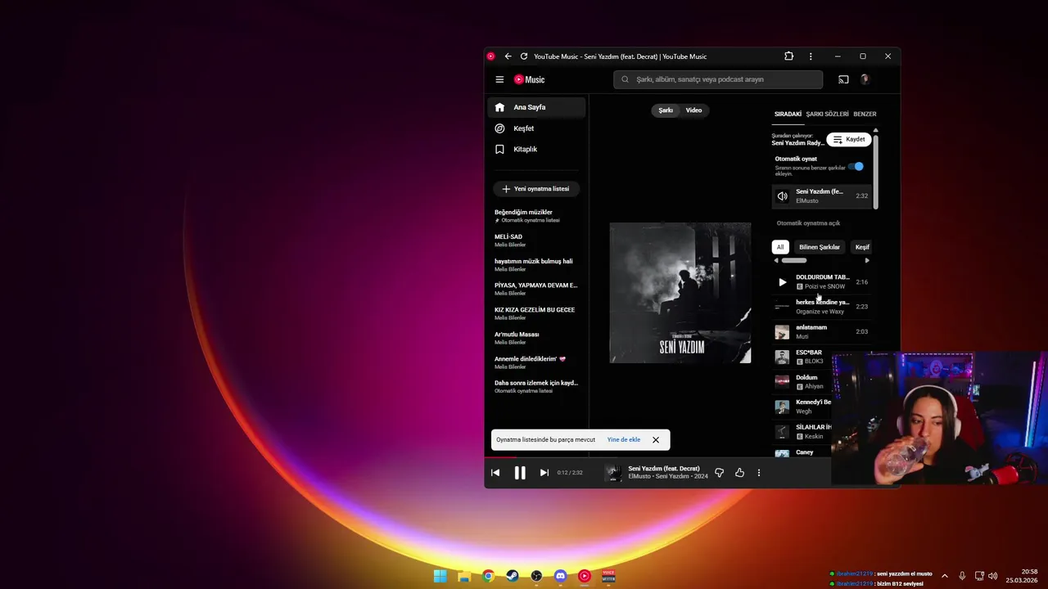Image resolution: width=1048 pixels, height=589 pixels.
Task: Switch player to Şarkı mode
Action: pos(666,110)
